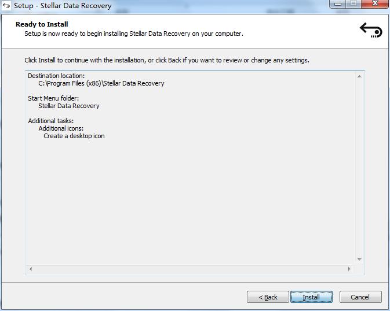390x311 pixels.
Task: Click the vertical scrollbar track of summary
Action: pyautogui.click(x=359, y=168)
